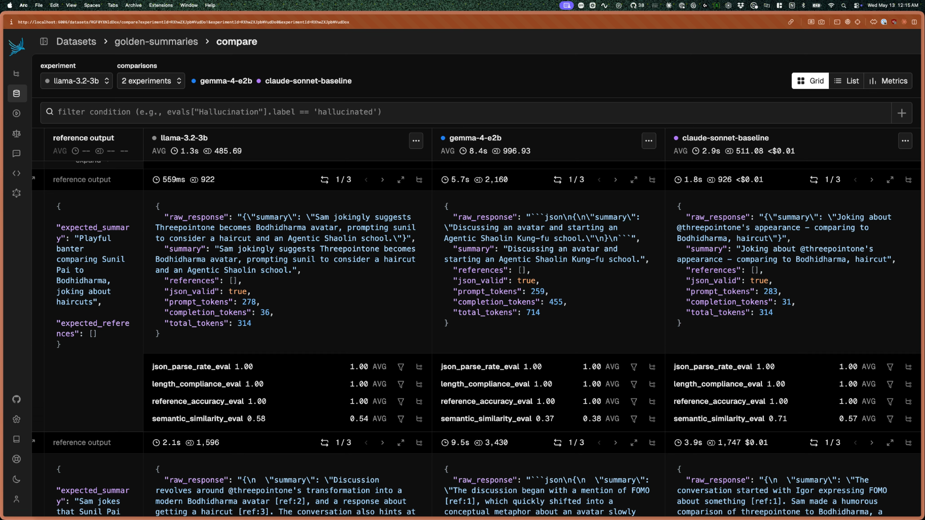Viewport: 925px width, 520px height.
Task: Open the Evaluators scales icon in sidebar
Action: tap(17, 134)
